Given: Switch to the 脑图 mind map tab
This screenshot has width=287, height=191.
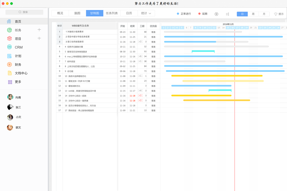Looking at the screenshot, I should [77, 13].
